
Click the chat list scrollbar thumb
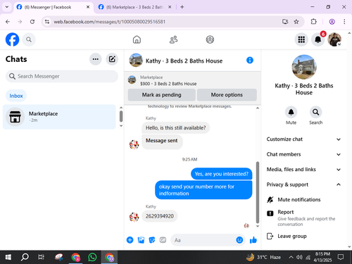[121, 116]
